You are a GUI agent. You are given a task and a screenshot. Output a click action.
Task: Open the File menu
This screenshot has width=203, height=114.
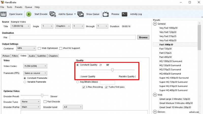pyautogui.click(x=2, y=7)
